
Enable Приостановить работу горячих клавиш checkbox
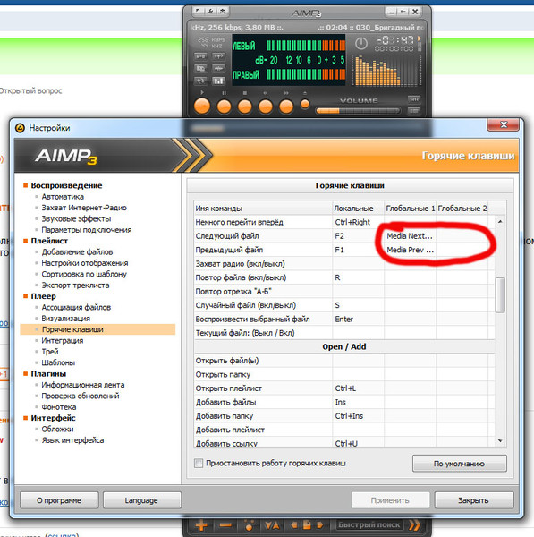click(x=199, y=464)
